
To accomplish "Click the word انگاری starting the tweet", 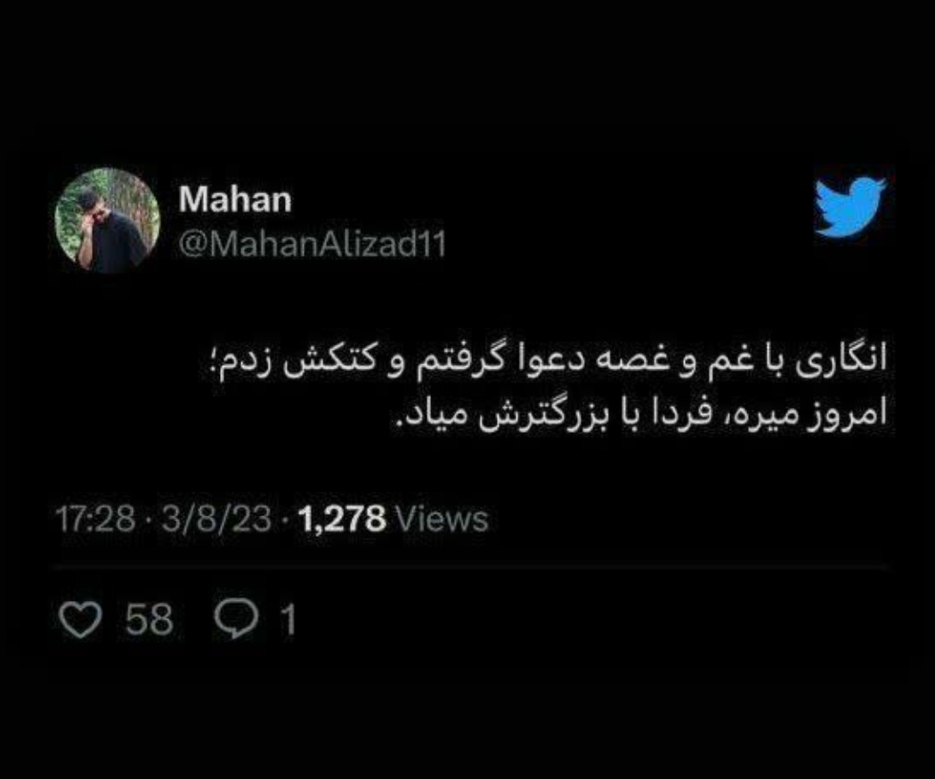I will click(x=842, y=361).
